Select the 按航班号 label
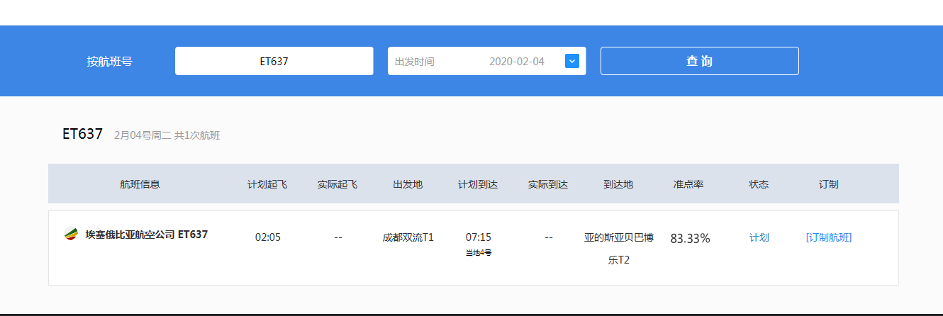Image resolution: width=943 pixels, height=316 pixels. tap(110, 61)
